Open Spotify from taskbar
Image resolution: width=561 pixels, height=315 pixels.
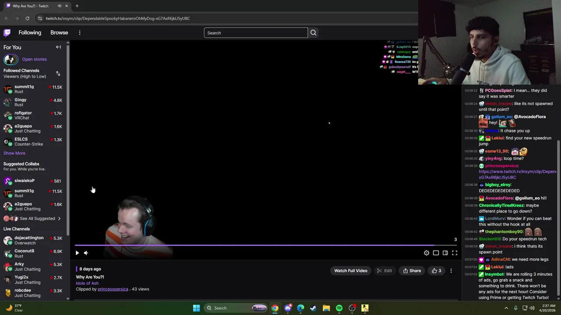pos(339,308)
